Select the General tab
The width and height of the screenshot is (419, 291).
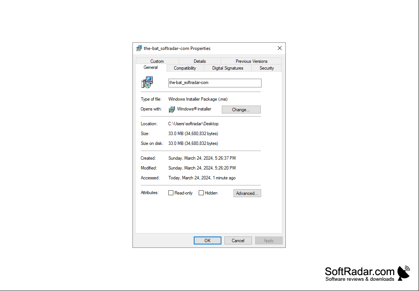151,67
